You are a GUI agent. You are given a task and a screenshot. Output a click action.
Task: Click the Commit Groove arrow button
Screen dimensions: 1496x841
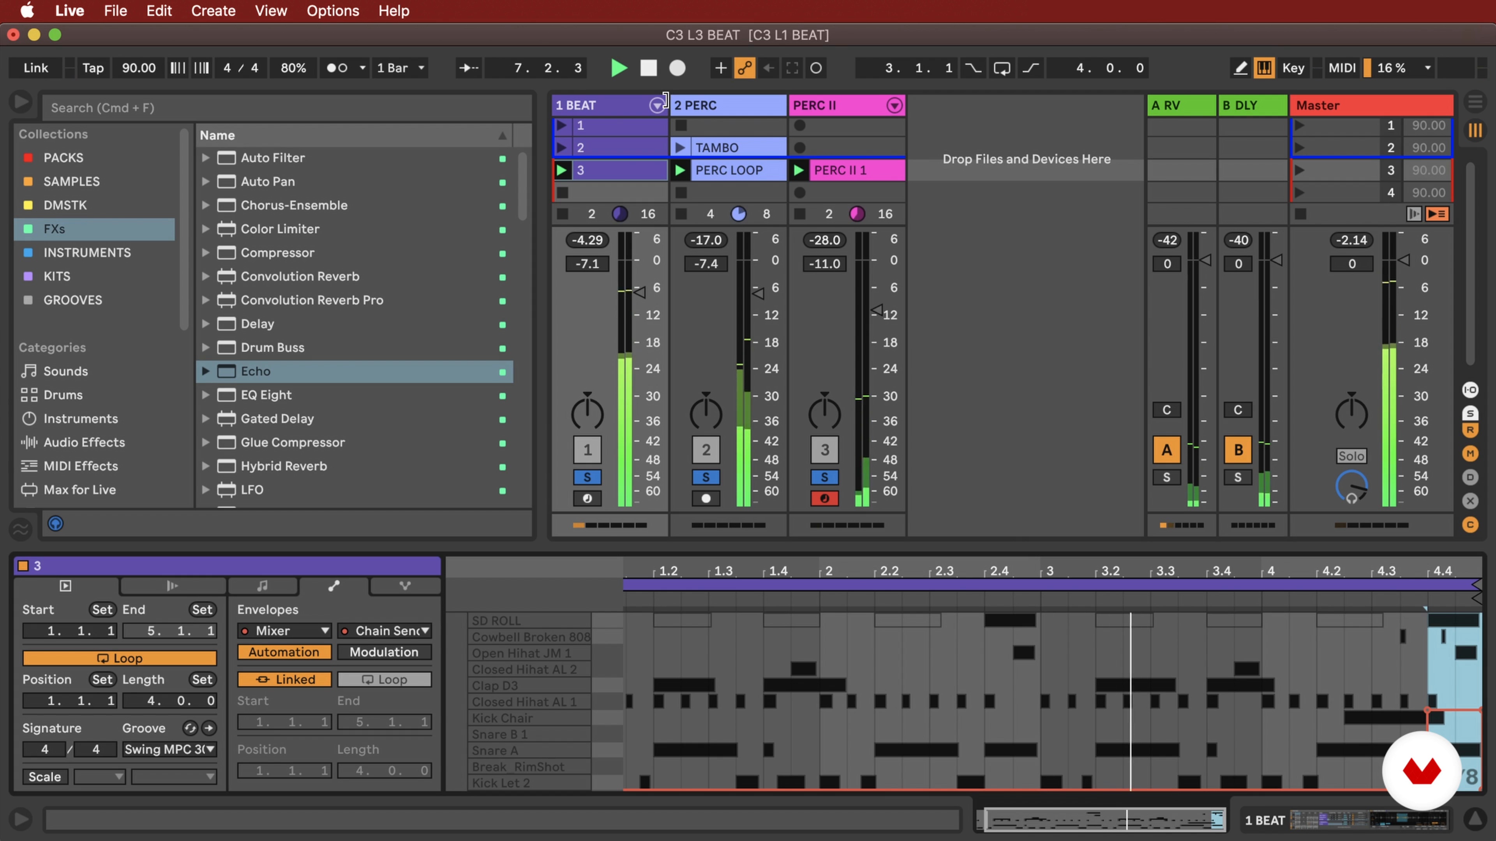click(209, 728)
